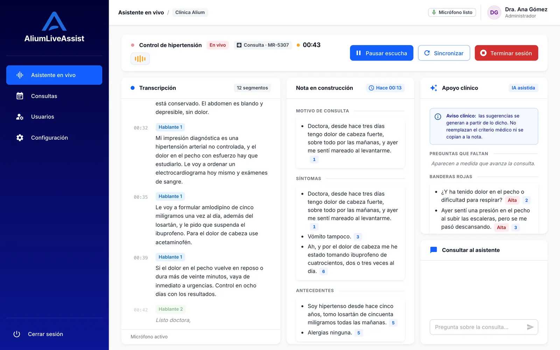Click the Consultas calendar icon

[20, 96]
